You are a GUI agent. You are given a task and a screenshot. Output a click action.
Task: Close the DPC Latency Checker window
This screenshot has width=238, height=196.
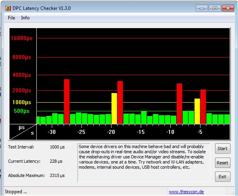pyautogui.click(x=227, y=8)
